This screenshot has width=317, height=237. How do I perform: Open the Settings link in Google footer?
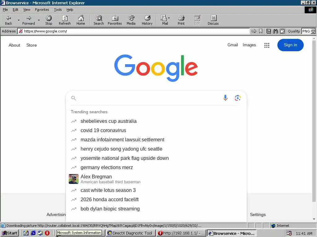[258, 215]
